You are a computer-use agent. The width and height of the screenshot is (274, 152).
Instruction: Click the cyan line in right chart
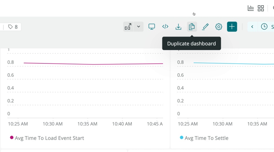coord(234,63)
